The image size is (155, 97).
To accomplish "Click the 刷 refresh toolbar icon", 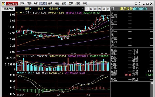I will click(108, 9).
